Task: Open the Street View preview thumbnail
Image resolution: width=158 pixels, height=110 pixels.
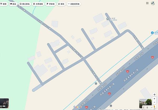Action: coord(145,103)
